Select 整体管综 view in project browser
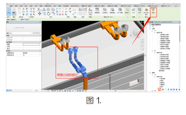This screenshot has height=115, width=186. pos(162,71)
